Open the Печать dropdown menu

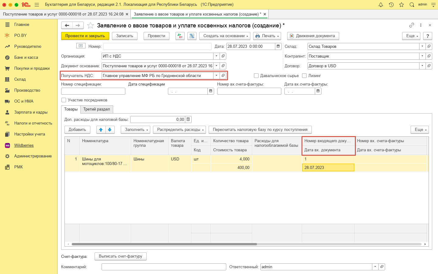[267, 36]
